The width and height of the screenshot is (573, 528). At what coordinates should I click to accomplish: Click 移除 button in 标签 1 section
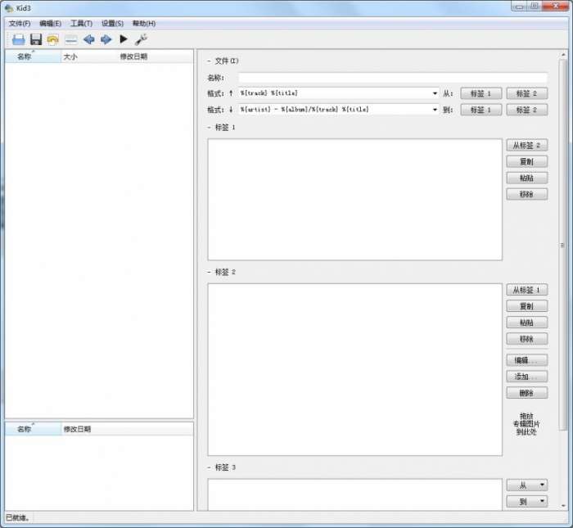[527, 194]
